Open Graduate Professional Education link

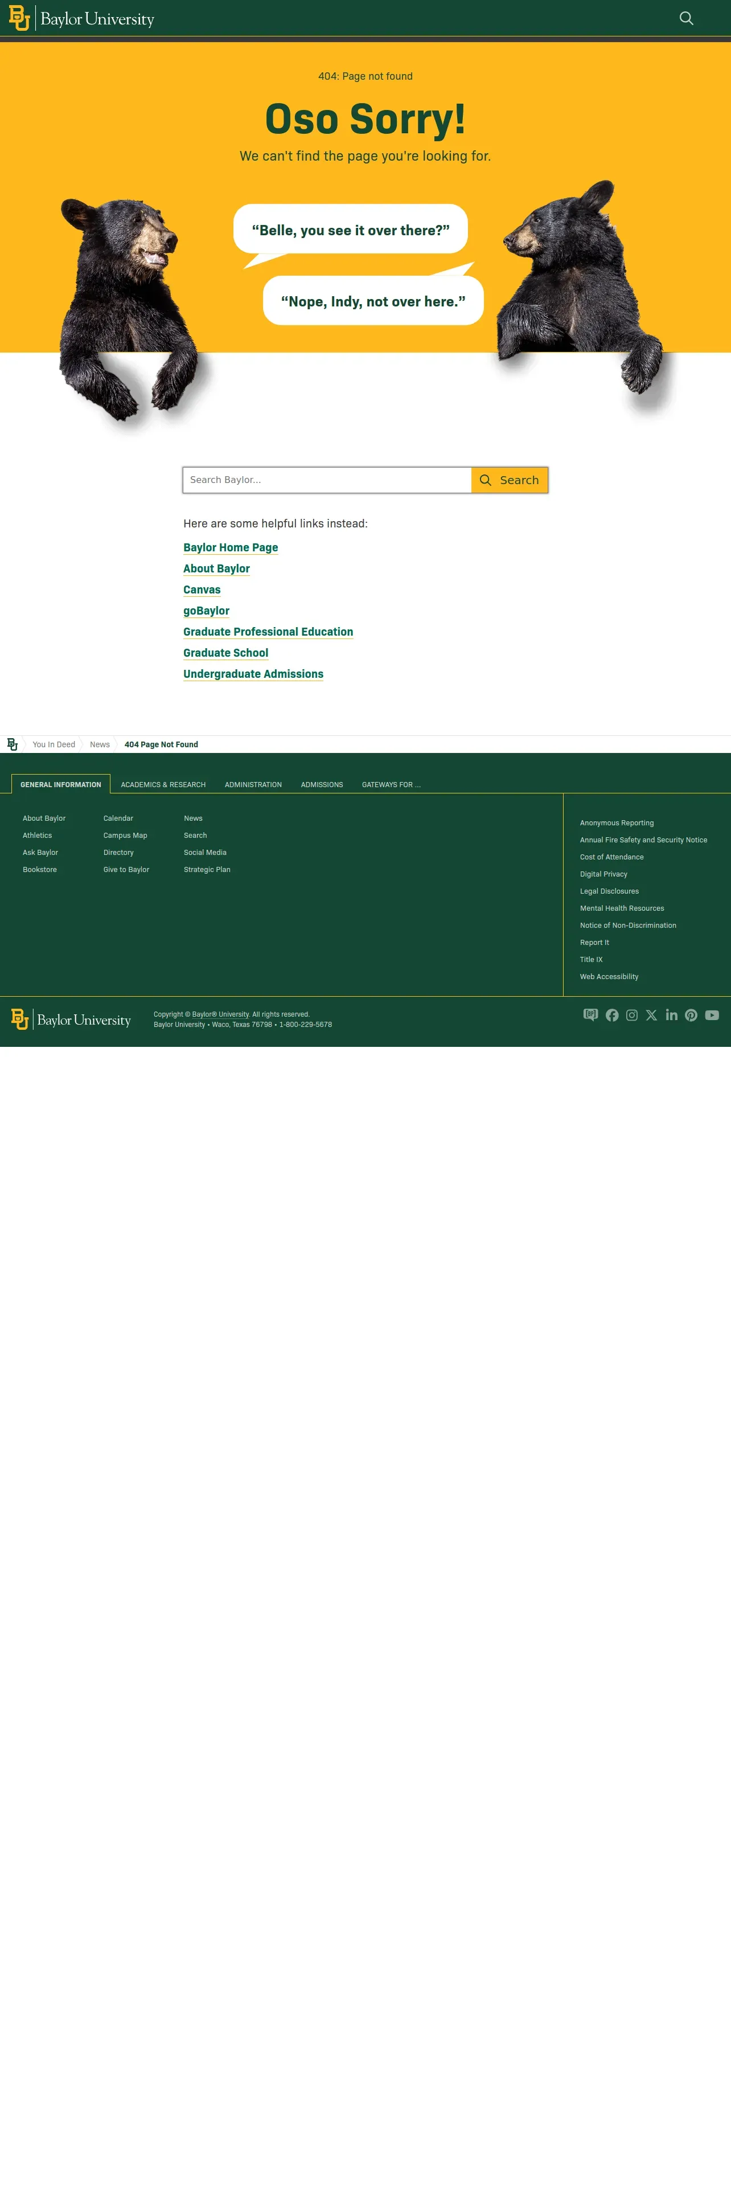click(x=268, y=632)
